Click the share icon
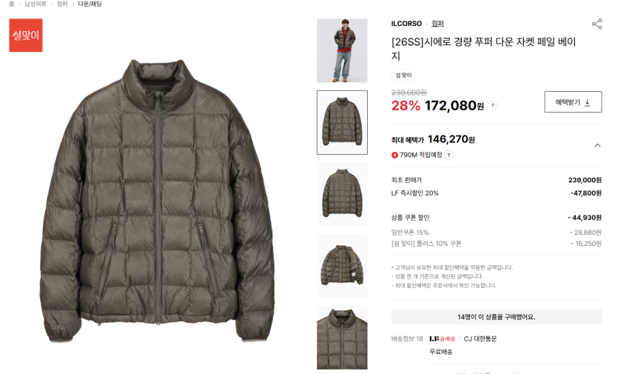This screenshot has height=374, width=629. tap(597, 24)
